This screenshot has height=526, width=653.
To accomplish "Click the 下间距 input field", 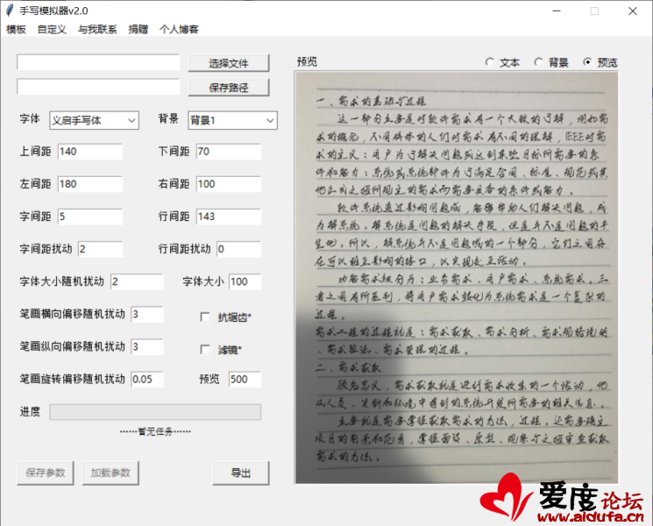I will [x=229, y=151].
